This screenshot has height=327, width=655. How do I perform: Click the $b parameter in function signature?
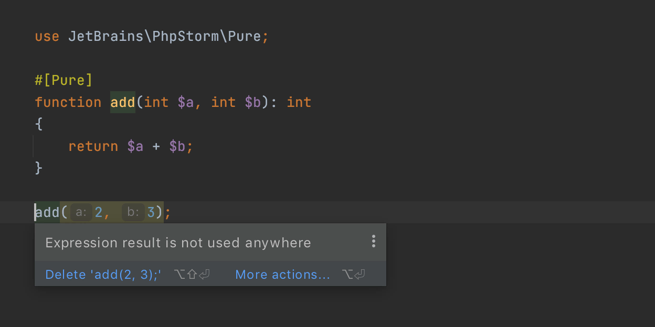coord(252,102)
